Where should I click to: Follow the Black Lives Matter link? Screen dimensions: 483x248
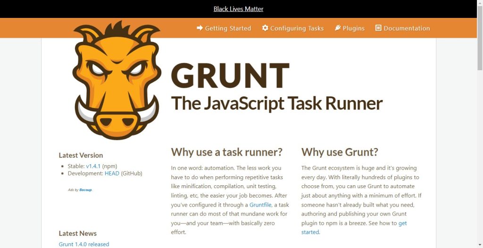(x=238, y=9)
